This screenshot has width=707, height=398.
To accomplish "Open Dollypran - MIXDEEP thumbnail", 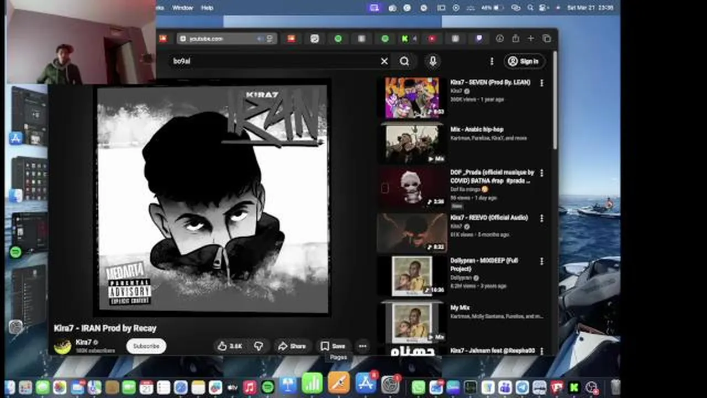I will pos(411,275).
